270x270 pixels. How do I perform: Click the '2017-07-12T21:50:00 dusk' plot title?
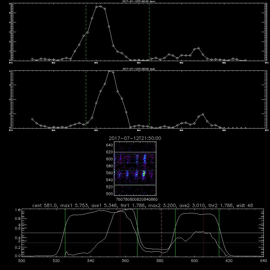(139, 69)
